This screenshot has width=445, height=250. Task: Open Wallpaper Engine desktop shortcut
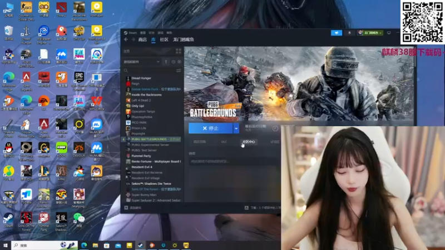[x=44, y=35]
